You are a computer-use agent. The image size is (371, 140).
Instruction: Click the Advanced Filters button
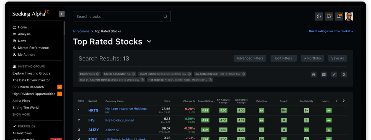[x=250, y=58]
